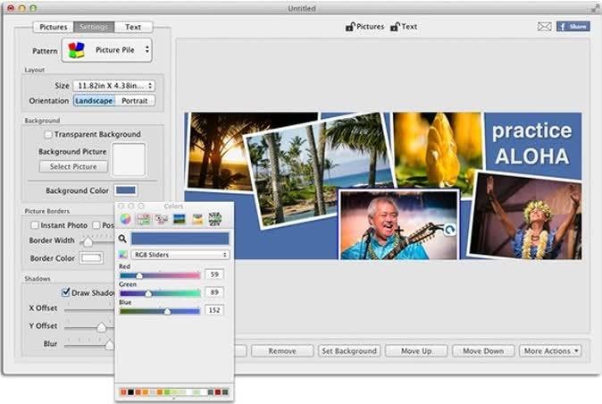Pick the dark red swatch in the Colors palette
602x404 pixels.
[x=218, y=392]
